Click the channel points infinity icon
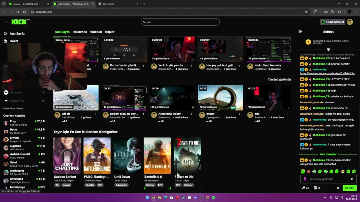This screenshot has width=360, height=202. 305,188
